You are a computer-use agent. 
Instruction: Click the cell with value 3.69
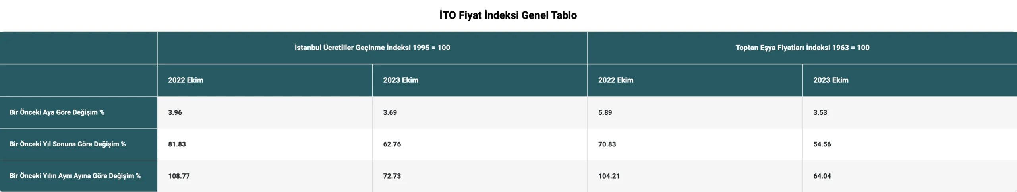pyautogui.click(x=390, y=112)
